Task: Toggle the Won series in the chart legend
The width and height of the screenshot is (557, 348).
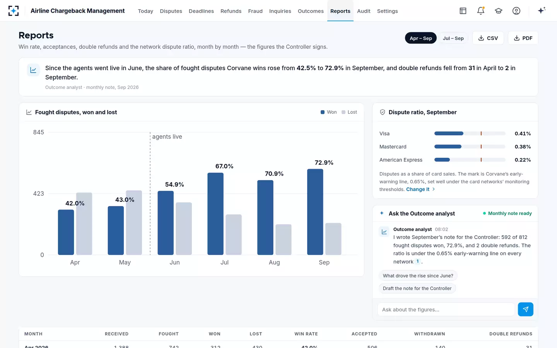Action: [x=329, y=112]
